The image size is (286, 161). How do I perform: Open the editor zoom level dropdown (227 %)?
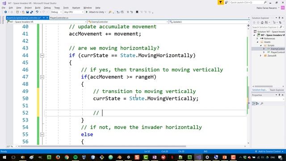(12, 146)
